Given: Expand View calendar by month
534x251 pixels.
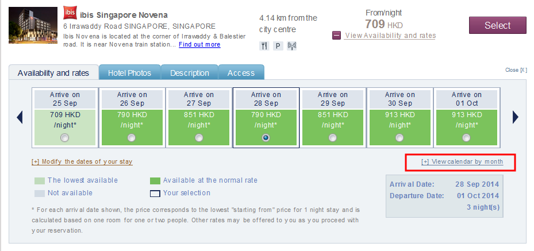Looking at the screenshot, I should click(462, 162).
